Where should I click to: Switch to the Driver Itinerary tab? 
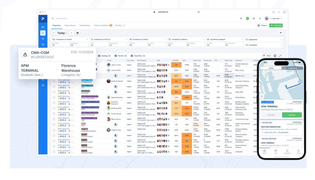pos(70,25)
